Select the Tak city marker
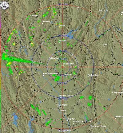The height and width of the screenshot is (133, 123). [32, 64]
